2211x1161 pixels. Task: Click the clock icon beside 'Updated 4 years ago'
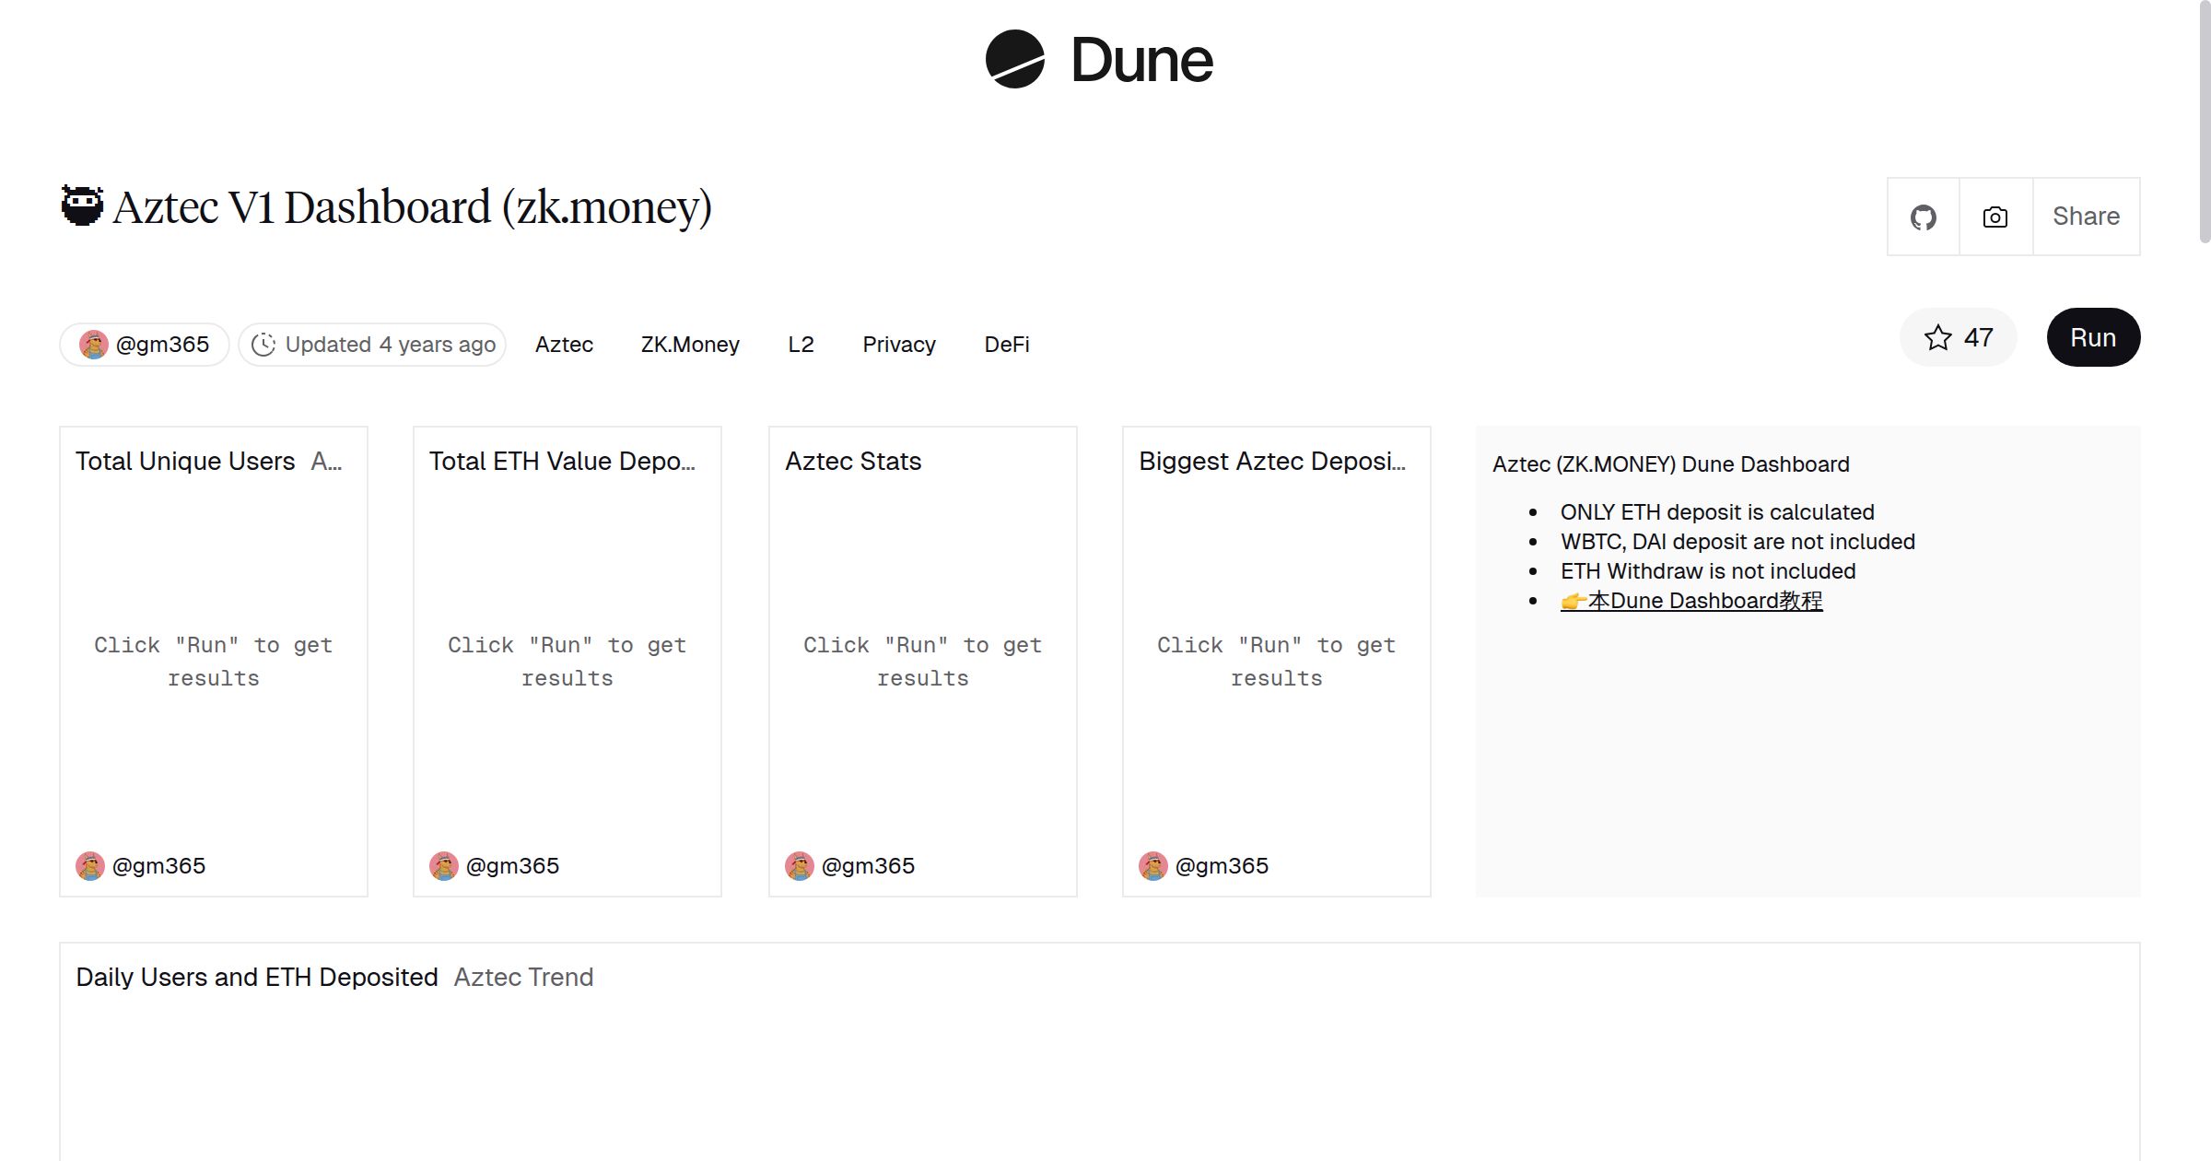click(263, 344)
